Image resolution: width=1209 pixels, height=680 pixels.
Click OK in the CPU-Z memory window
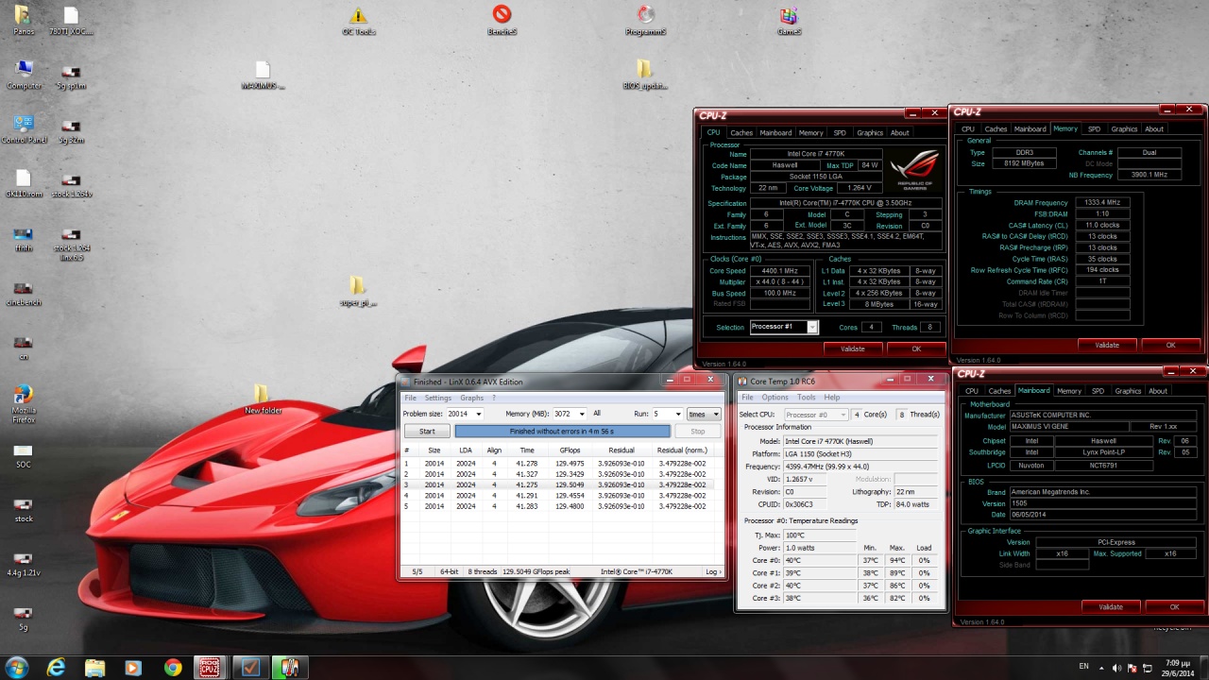pyautogui.click(x=1171, y=345)
